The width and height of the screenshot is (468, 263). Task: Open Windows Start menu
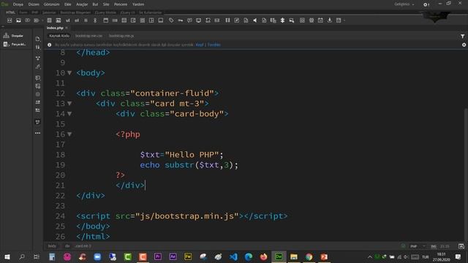pos(7,256)
